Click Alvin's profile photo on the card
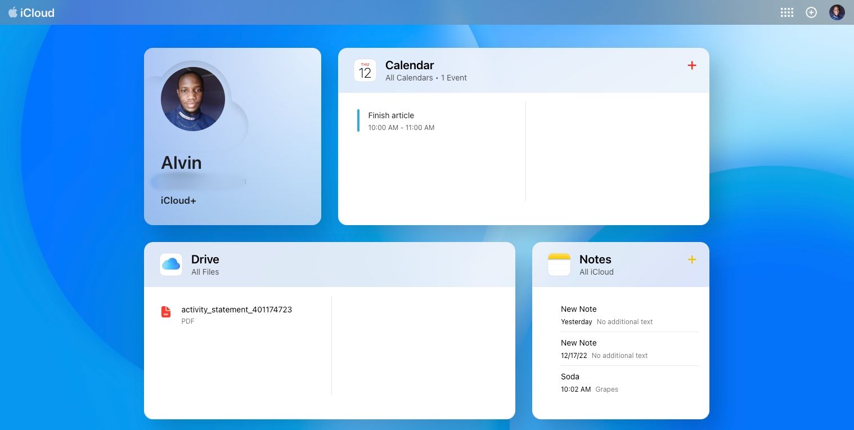The image size is (854, 430). coord(193,98)
